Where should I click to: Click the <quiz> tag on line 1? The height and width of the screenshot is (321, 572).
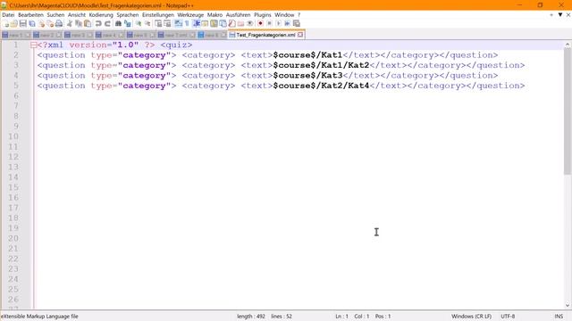coord(176,45)
